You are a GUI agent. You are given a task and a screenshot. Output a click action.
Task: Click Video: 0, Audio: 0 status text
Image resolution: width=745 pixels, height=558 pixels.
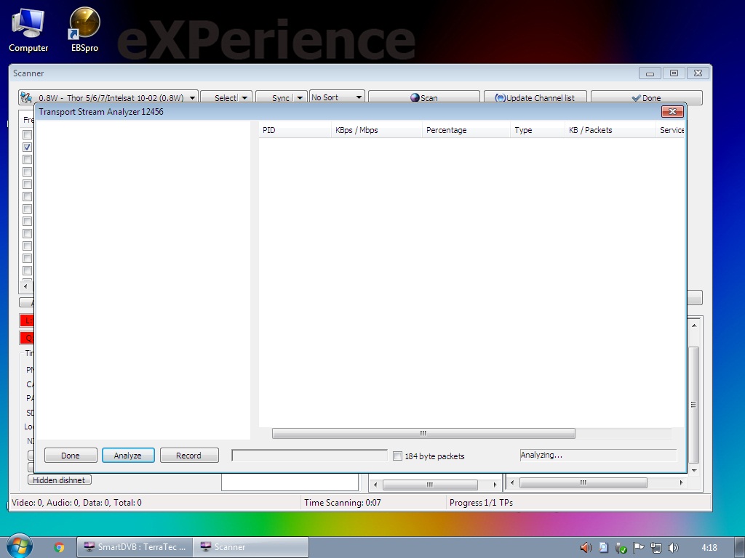pos(76,503)
